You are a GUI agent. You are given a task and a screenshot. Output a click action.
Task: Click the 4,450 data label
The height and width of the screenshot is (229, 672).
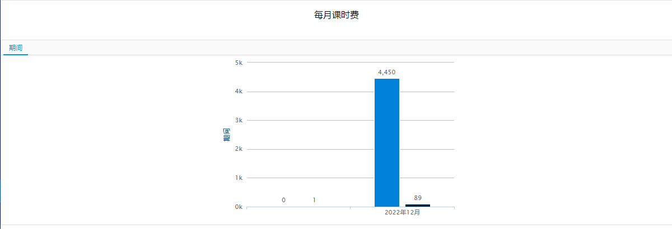[x=387, y=72]
